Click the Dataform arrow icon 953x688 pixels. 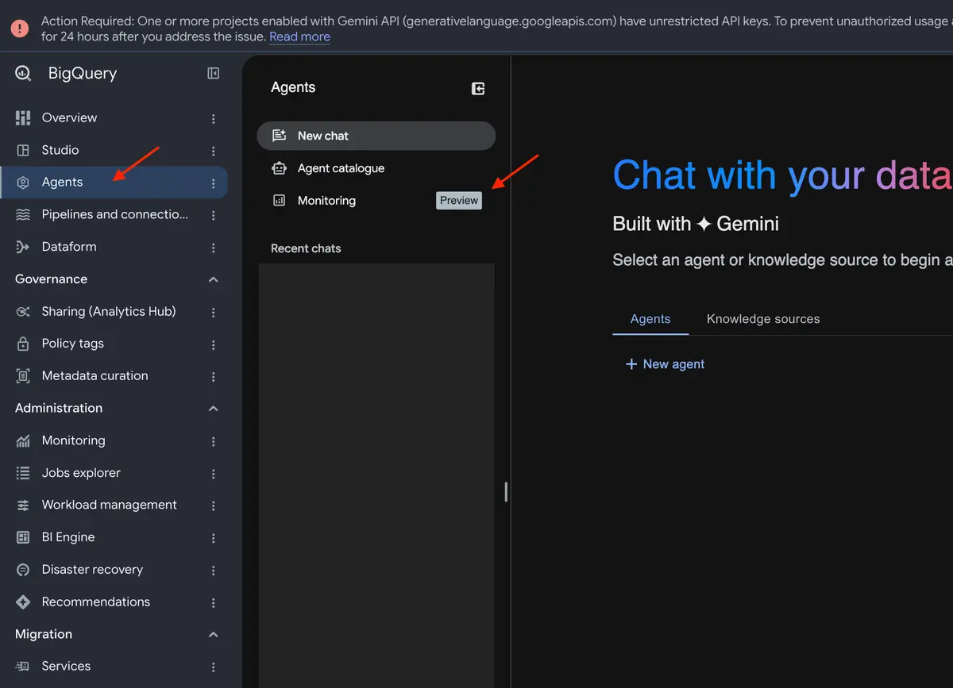[x=23, y=247]
